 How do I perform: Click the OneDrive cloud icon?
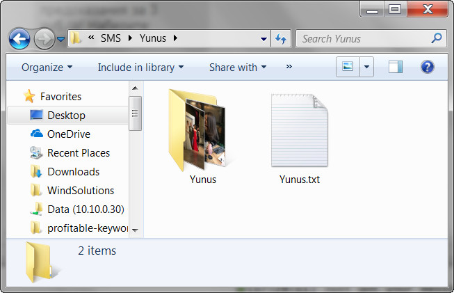pos(36,134)
